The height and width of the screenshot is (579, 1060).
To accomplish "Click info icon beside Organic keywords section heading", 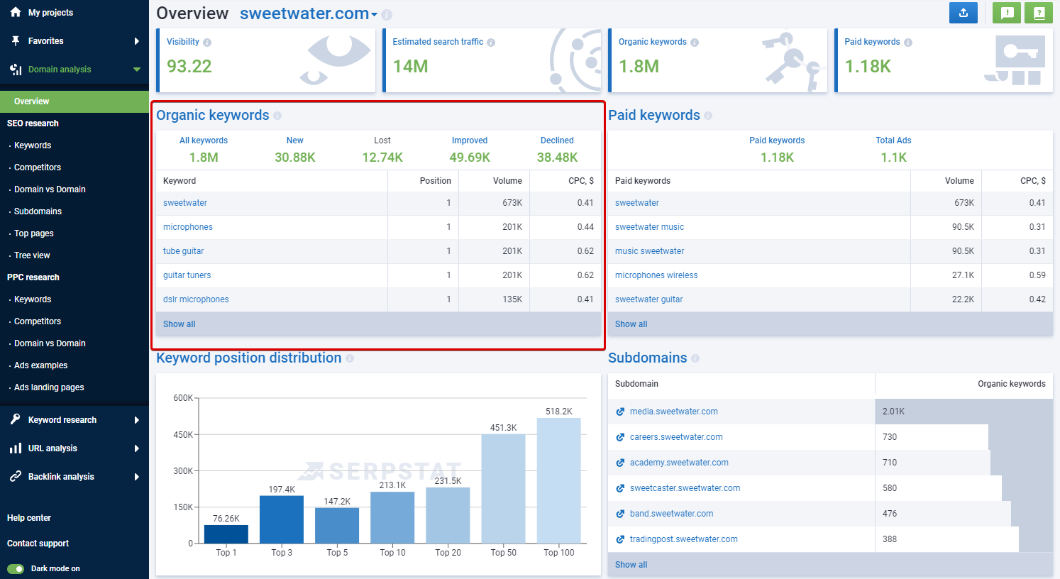I will pos(277,116).
